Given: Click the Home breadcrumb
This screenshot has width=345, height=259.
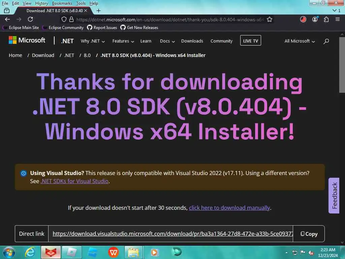Looking at the screenshot, I should tap(15, 55).
